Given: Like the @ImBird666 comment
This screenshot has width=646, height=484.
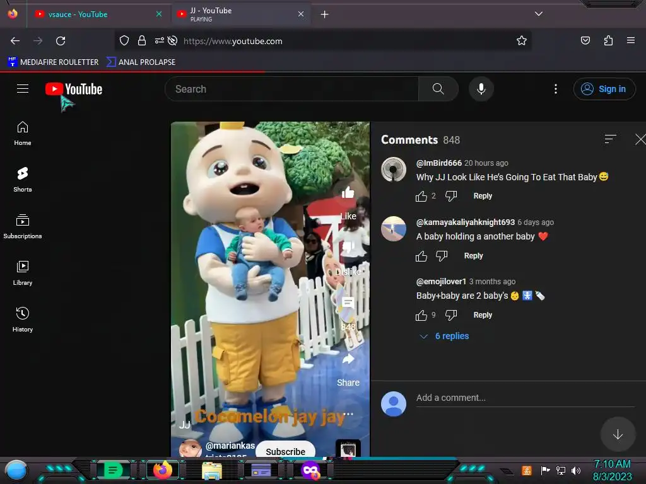Looking at the screenshot, I should click(x=421, y=197).
